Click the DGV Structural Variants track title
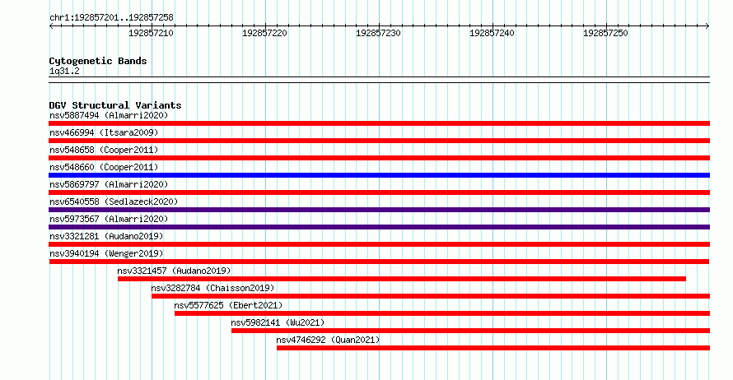The width and height of the screenshot is (733, 380). [x=115, y=105]
